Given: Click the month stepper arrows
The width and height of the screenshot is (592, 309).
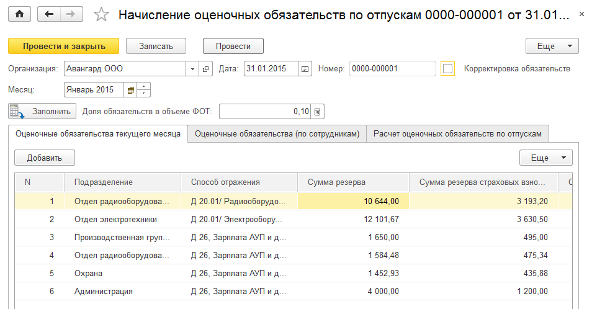Looking at the screenshot, I should 144,90.
